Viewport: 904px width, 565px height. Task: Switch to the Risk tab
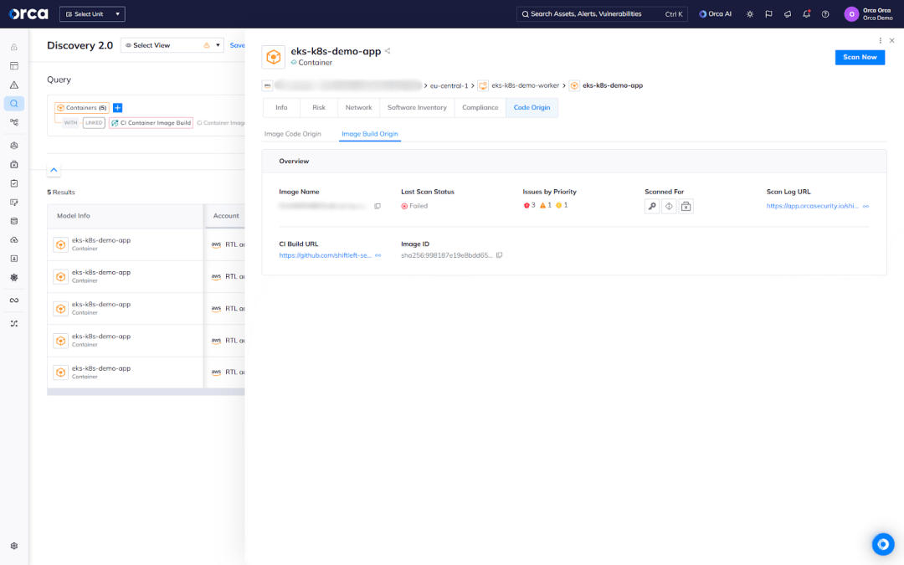319,108
